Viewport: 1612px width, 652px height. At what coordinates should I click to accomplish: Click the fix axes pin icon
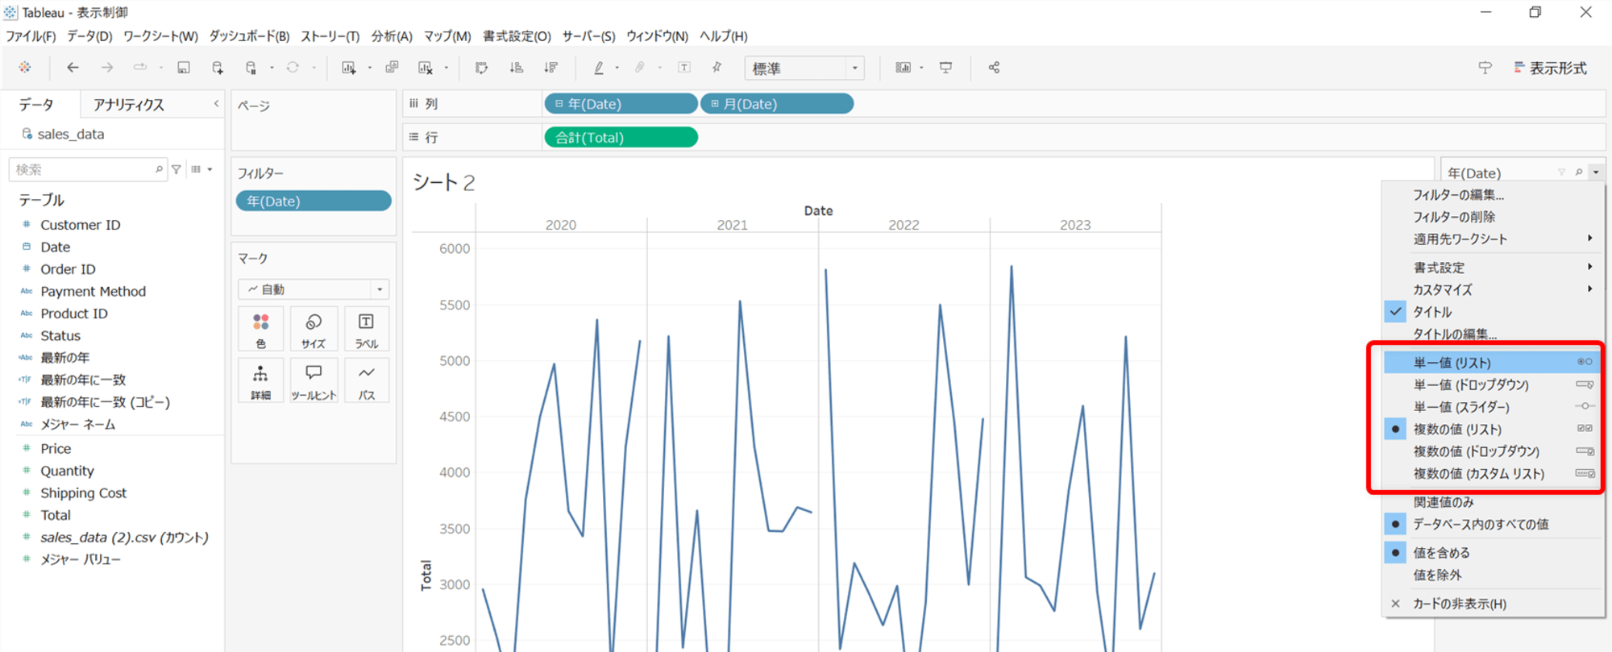coord(717,68)
